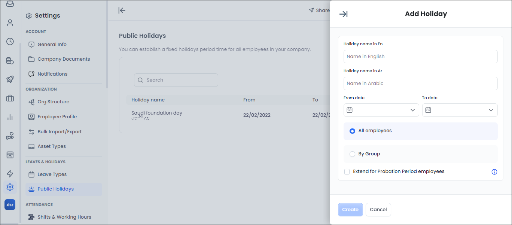This screenshot has height=225, width=512.
Task: Check Extend for Probation Period employees
Action: tap(347, 171)
